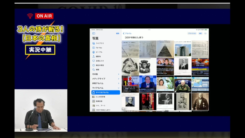Open the military officer in uniform photo
This screenshot has height=138, width=245.
click(183, 84)
